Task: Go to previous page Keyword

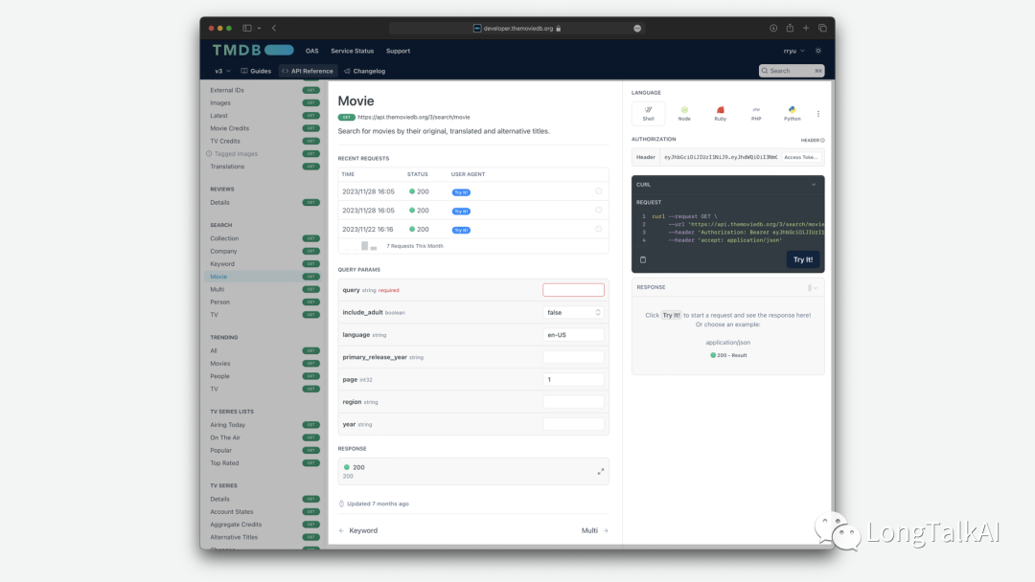Action: pyautogui.click(x=357, y=530)
